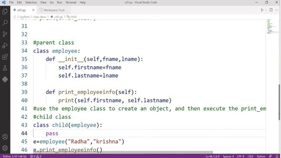Open the File menu
Image resolution: width=281 pixels, height=158 pixels.
pyautogui.click(x=11, y=2)
